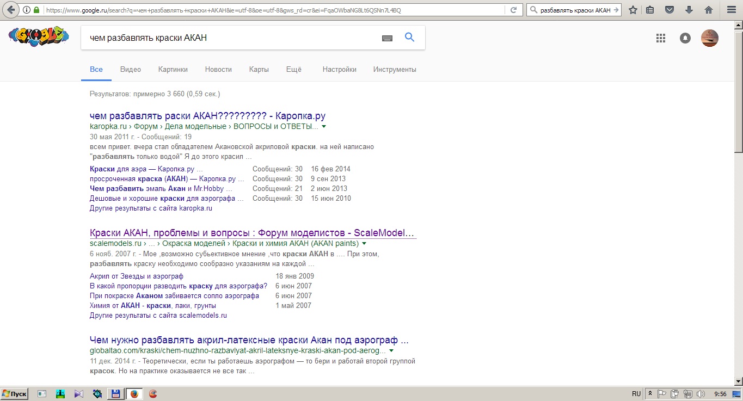Open the Firefox downloads arrow

(689, 10)
